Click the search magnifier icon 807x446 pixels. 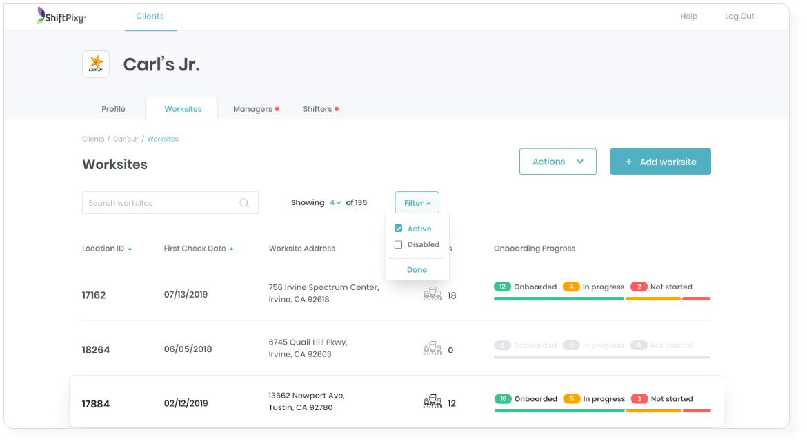pos(244,203)
